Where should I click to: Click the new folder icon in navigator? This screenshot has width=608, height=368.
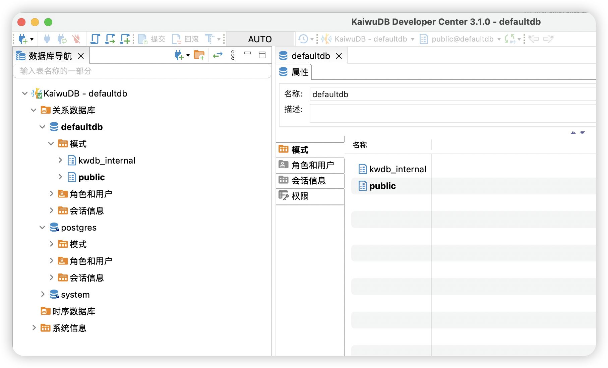click(x=199, y=55)
